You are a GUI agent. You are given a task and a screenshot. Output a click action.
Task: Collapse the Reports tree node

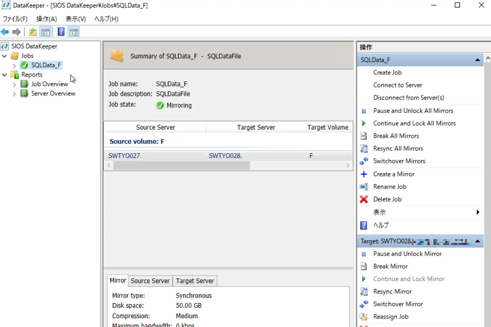[4, 75]
